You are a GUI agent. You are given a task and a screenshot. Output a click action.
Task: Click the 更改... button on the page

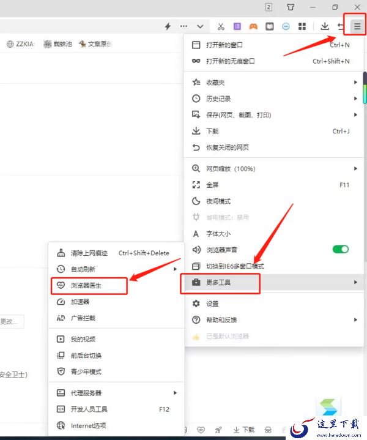pos(12,321)
